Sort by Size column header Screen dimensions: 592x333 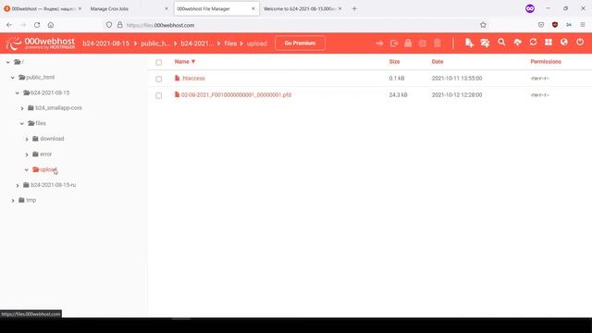click(x=394, y=62)
